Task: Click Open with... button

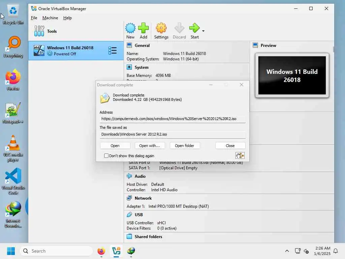Action: click(x=149, y=146)
